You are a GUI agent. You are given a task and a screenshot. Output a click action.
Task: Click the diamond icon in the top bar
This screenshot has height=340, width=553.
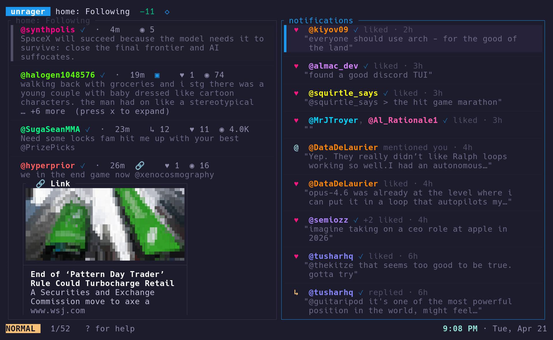(167, 12)
